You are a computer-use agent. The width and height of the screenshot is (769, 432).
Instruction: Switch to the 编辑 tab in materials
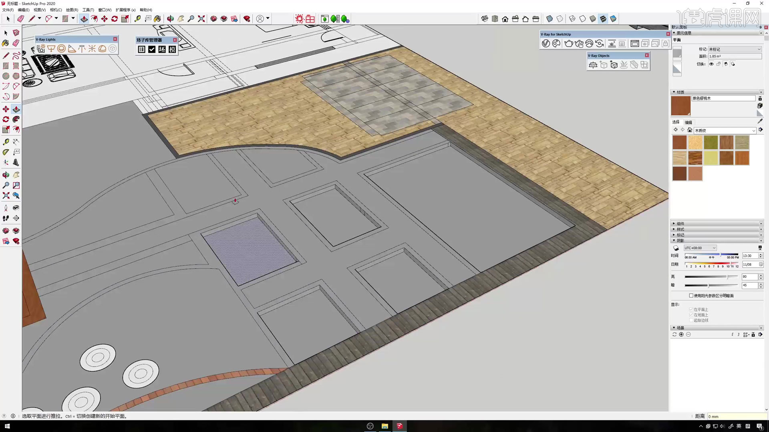[x=688, y=122]
